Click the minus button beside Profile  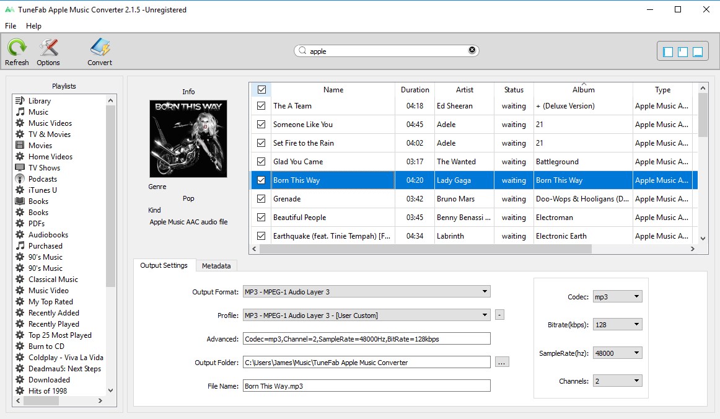pyautogui.click(x=499, y=315)
